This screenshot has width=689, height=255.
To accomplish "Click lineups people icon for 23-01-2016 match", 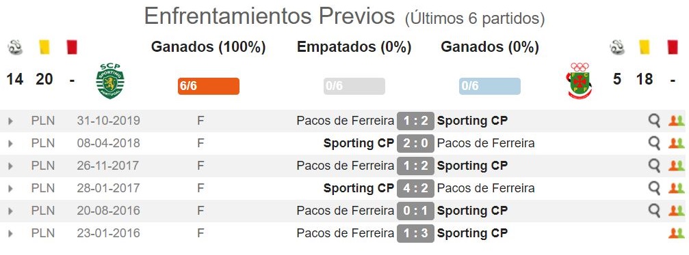I will (676, 233).
